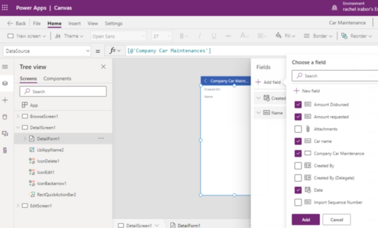The height and width of the screenshot is (228, 378).
Task: Uncheck Company Car Maintenance field
Action: tap(298, 154)
